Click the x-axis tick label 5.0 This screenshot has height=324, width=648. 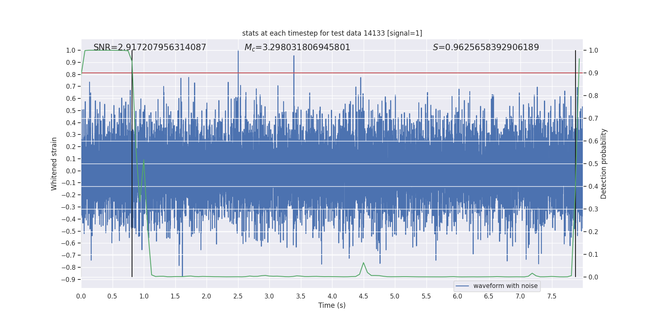tap(394, 296)
